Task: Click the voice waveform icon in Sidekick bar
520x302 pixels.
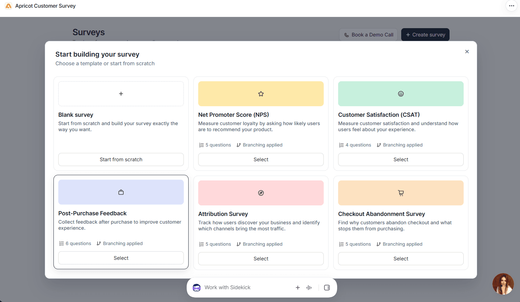Action: [309, 288]
